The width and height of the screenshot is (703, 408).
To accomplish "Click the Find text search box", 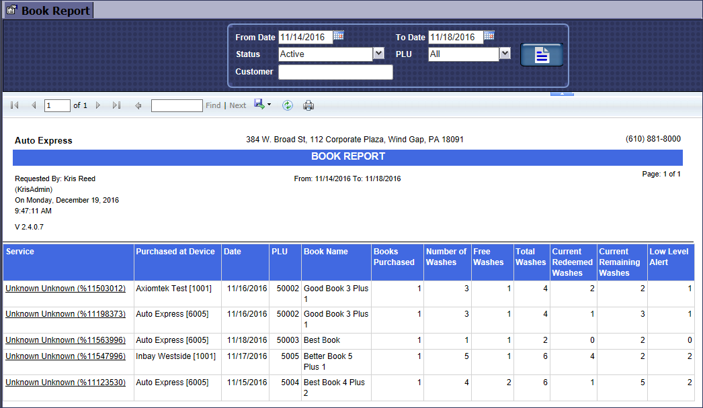I will (176, 105).
